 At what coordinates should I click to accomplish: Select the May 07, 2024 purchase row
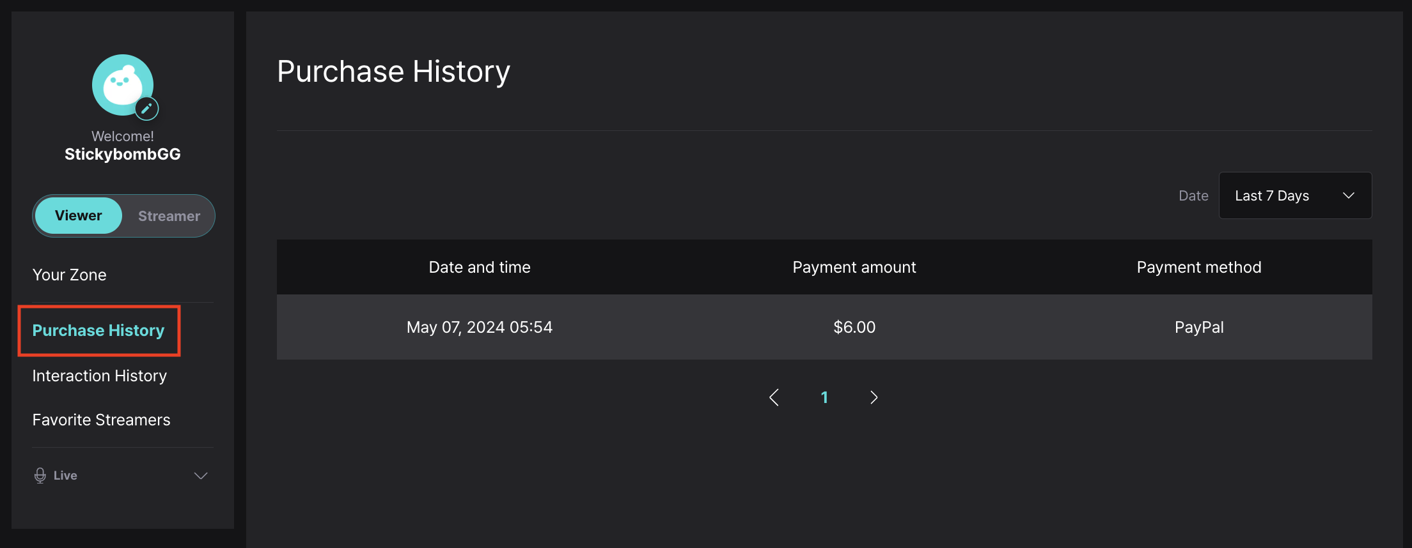click(824, 327)
